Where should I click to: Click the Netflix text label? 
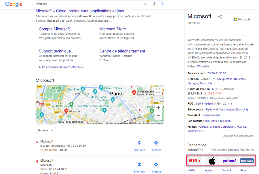[x=191, y=170]
